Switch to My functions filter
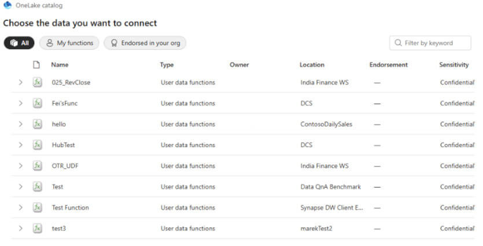 69,43
